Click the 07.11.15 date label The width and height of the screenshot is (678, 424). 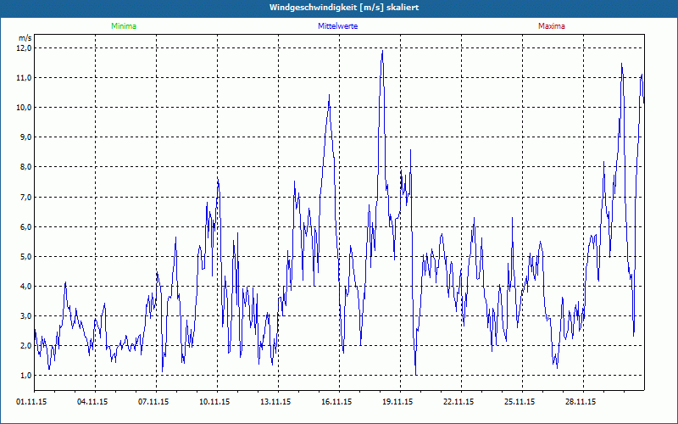153,402
